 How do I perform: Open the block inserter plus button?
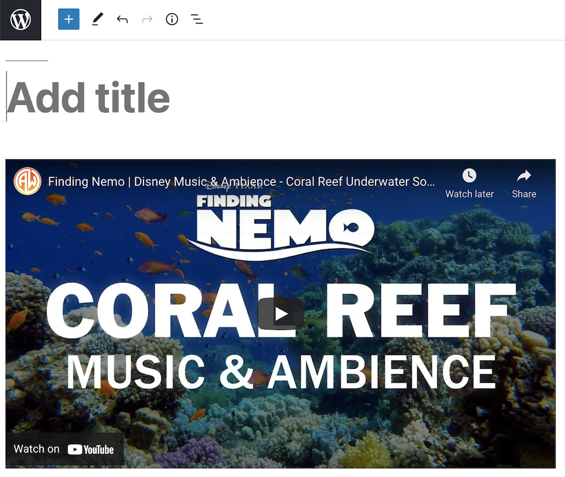tap(69, 19)
